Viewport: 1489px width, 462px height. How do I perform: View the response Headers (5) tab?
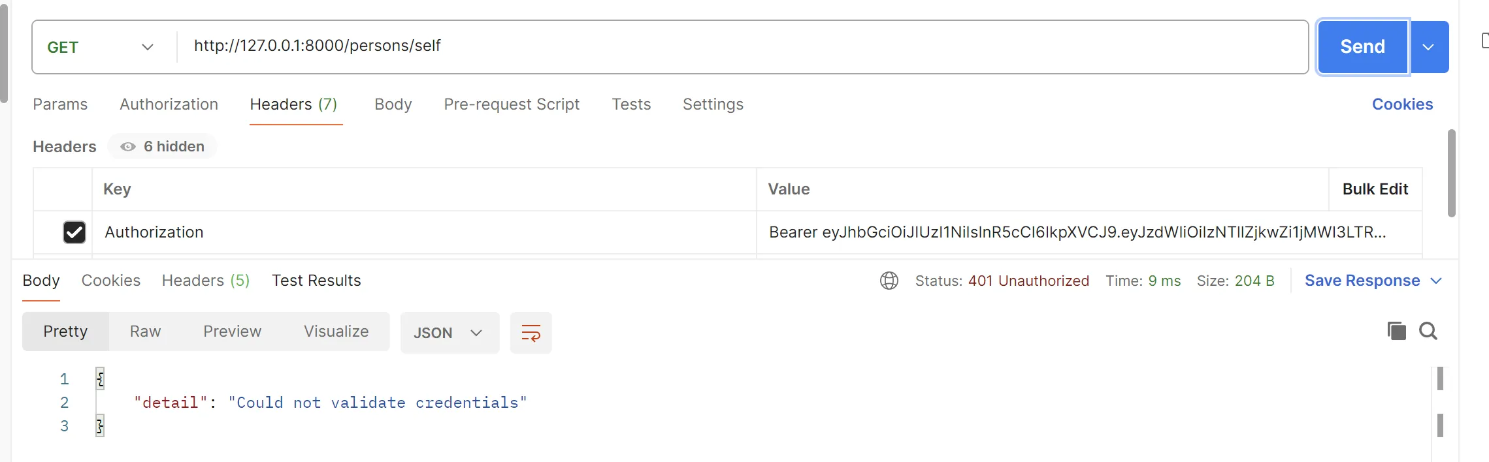pyautogui.click(x=206, y=281)
